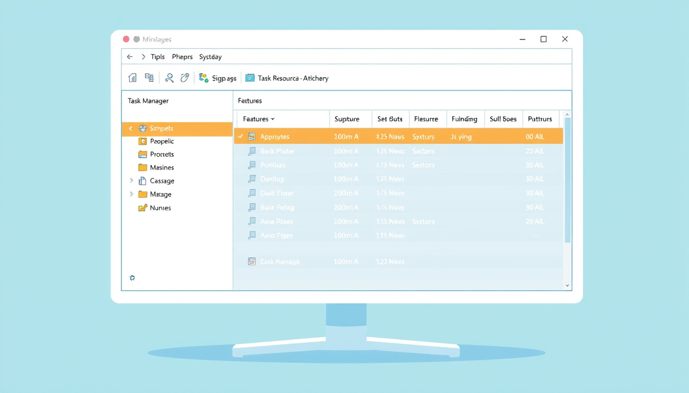The image size is (689, 393).
Task: Click the note icon in Aate Rioes row
Action: coord(252,221)
